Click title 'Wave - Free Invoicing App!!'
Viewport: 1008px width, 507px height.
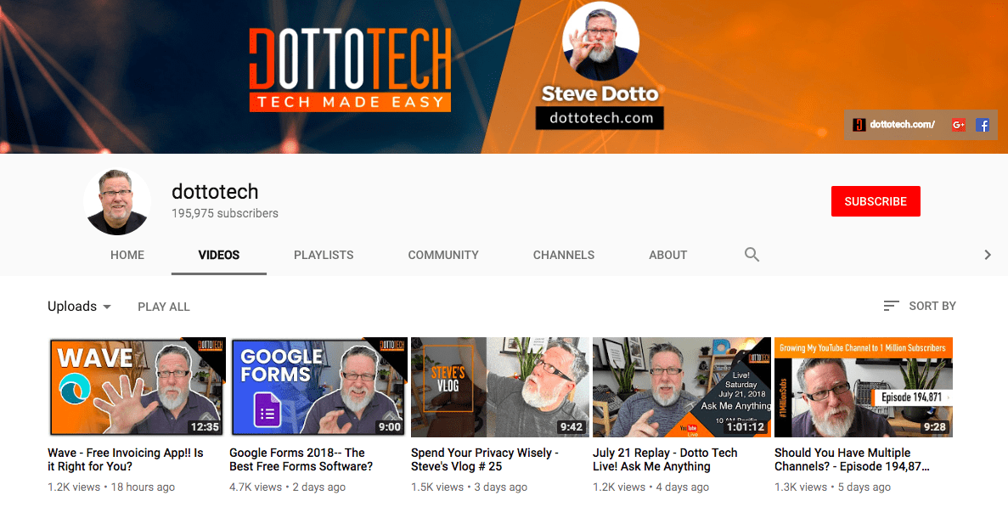coord(126,459)
